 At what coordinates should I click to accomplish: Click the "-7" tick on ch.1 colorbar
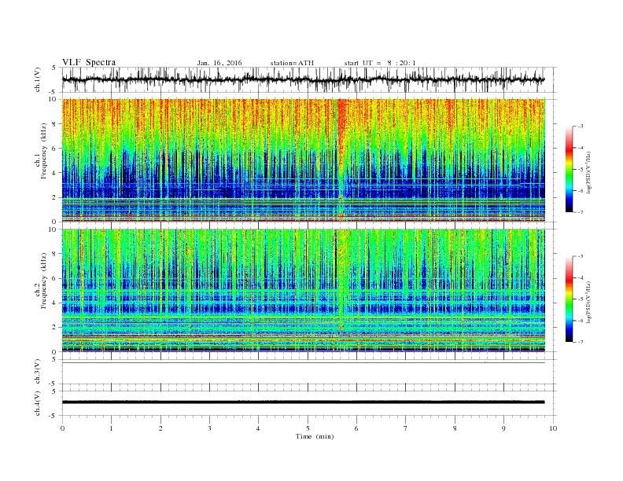pyautogui.click(x=581, y=212)
